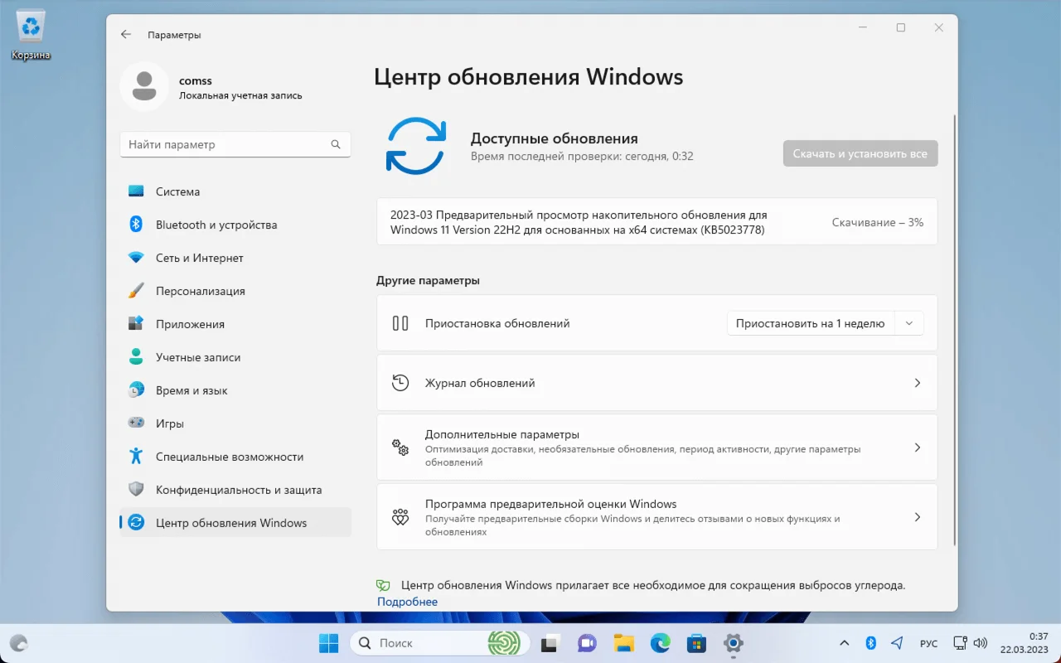Open Microsoft Store from the taskbar

point(696,643)
